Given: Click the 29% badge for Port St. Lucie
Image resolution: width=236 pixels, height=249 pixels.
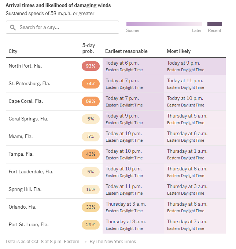Looking at the screenshot, I should [x=91, y=225].
